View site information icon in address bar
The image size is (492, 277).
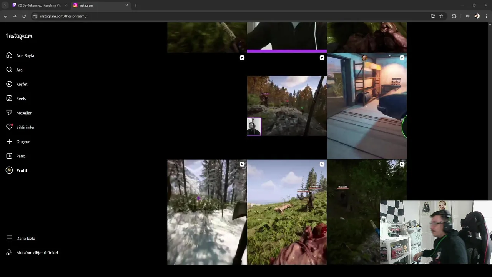point(35,16)
